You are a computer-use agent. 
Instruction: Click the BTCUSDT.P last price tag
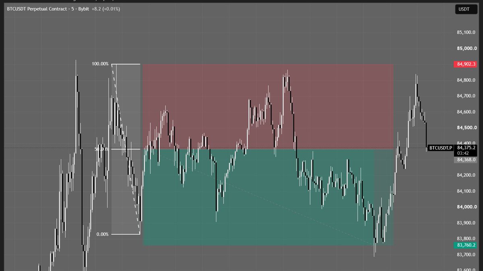point(441,148)
